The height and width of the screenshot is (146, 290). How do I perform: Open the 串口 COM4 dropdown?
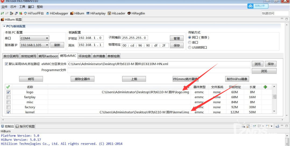(x=34, y=38)
